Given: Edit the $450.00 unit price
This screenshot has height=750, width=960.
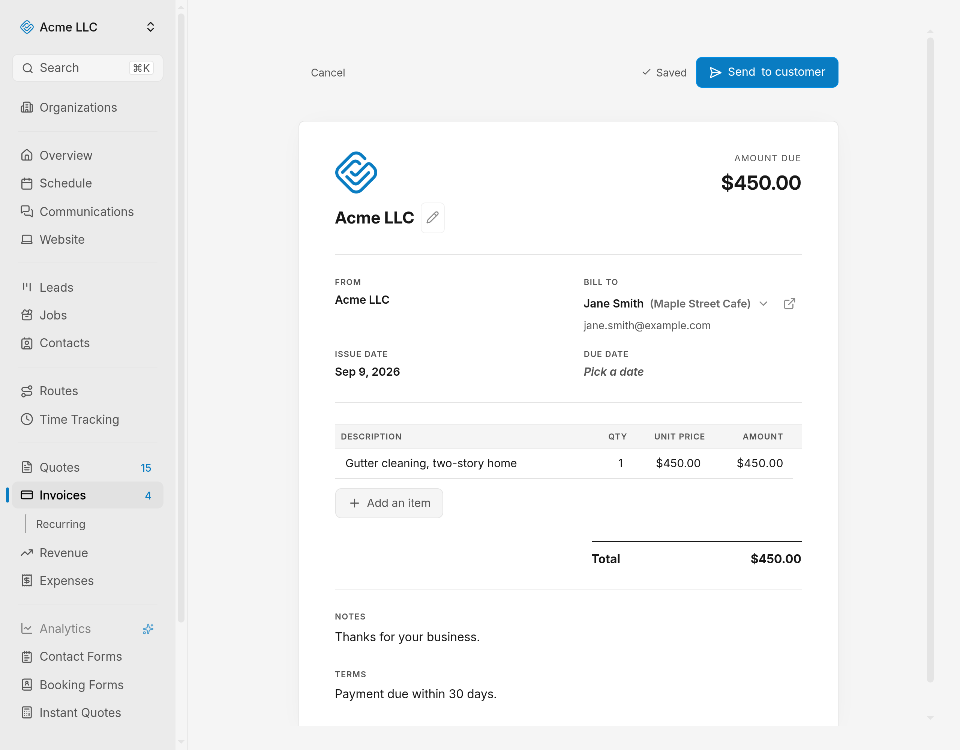Looking at the screenshot, I should (678, 463).
